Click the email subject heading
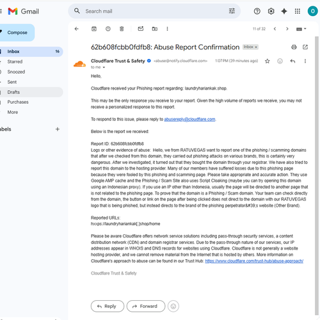 pos(165,47)
